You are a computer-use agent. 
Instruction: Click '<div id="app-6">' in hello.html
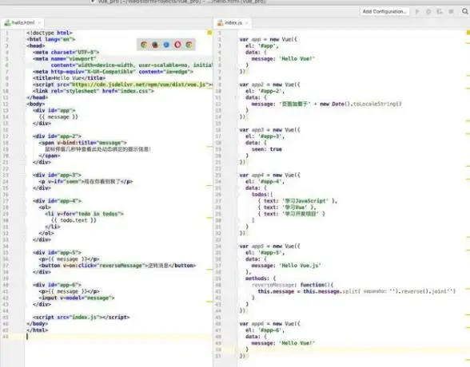coord(57,285)
